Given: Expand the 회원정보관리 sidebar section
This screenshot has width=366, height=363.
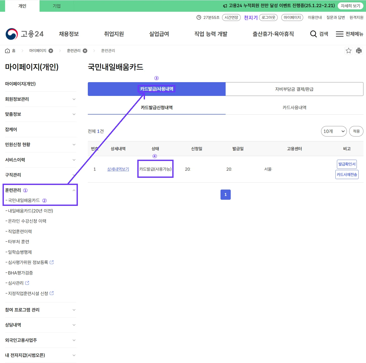Looking at the screenshot, I should click(74, 99).
